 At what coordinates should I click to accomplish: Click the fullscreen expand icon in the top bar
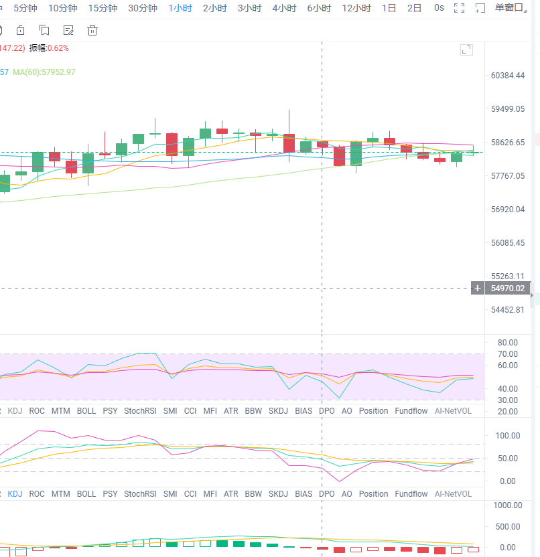pos(459,8)
